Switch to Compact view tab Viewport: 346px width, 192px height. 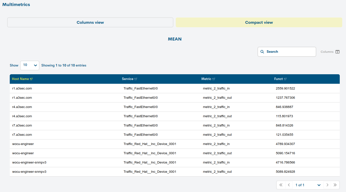coord(259,22)
